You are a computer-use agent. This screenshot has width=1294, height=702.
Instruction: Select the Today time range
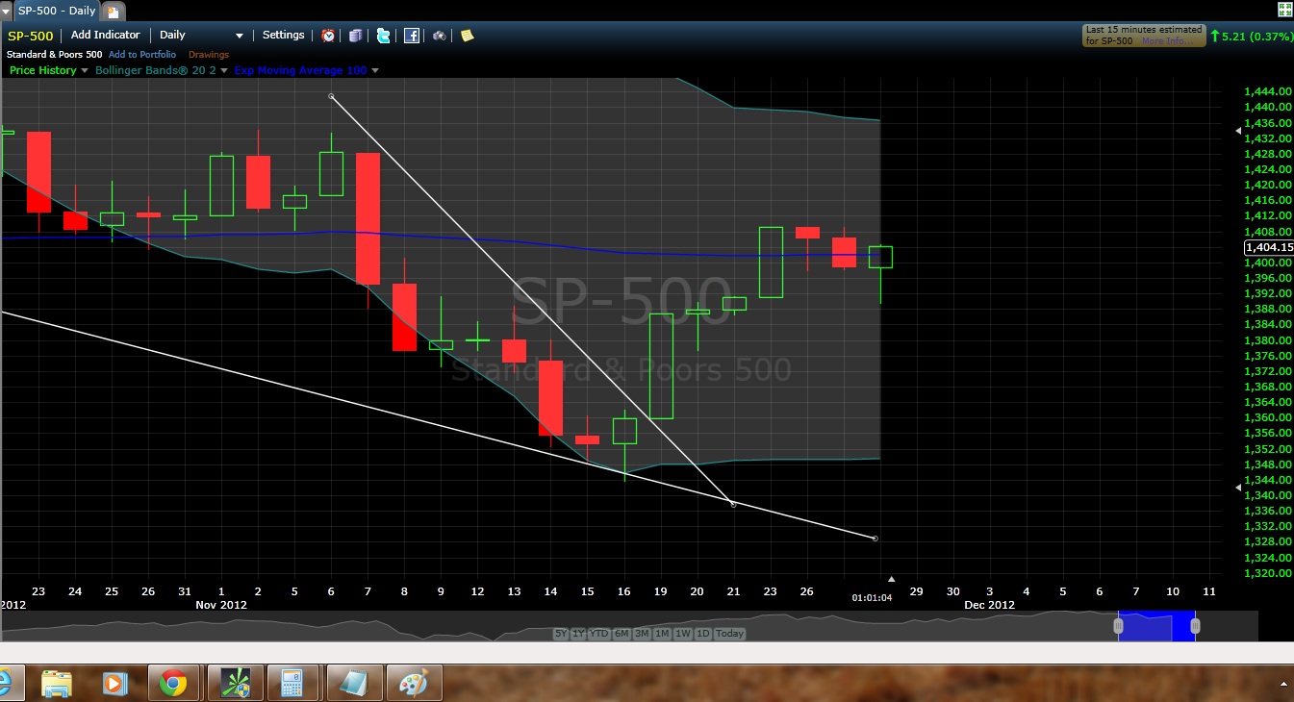tap(730, 634)
